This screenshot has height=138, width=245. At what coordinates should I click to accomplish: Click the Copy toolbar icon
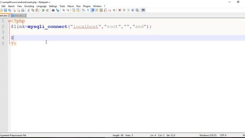coord(33,10)
